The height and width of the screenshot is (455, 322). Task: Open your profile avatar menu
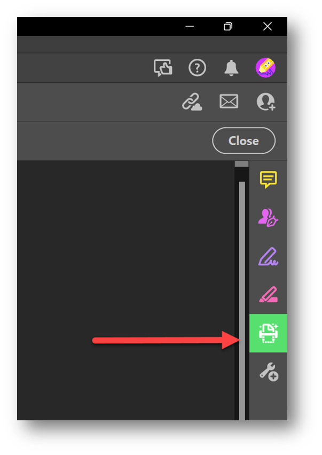click(265, 68)
